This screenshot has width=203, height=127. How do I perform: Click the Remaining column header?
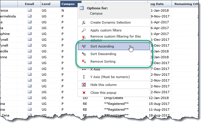click(186, 4)
